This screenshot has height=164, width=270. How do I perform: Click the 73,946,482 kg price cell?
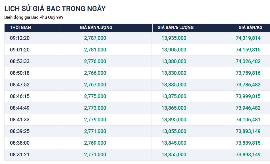[248, 108]
